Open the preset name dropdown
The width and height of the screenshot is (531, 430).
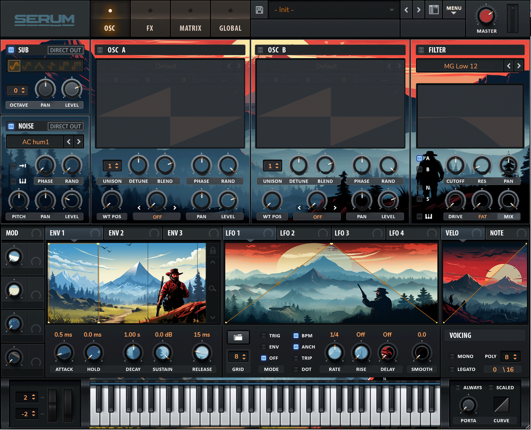click(x=334, y=10)
